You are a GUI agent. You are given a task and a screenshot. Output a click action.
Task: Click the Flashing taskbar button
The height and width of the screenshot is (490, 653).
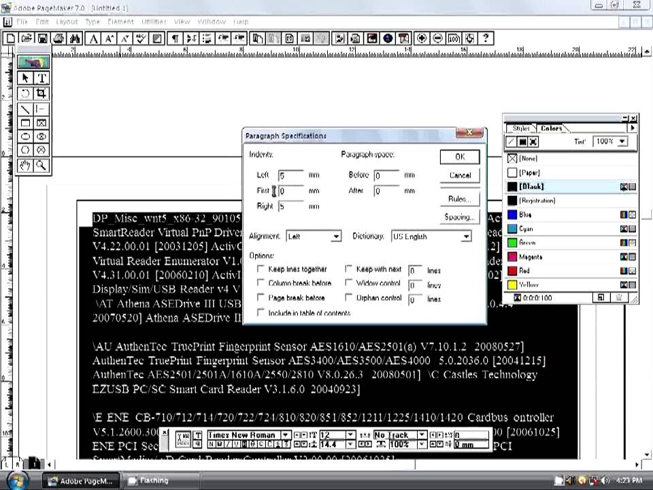click(162, 480)
